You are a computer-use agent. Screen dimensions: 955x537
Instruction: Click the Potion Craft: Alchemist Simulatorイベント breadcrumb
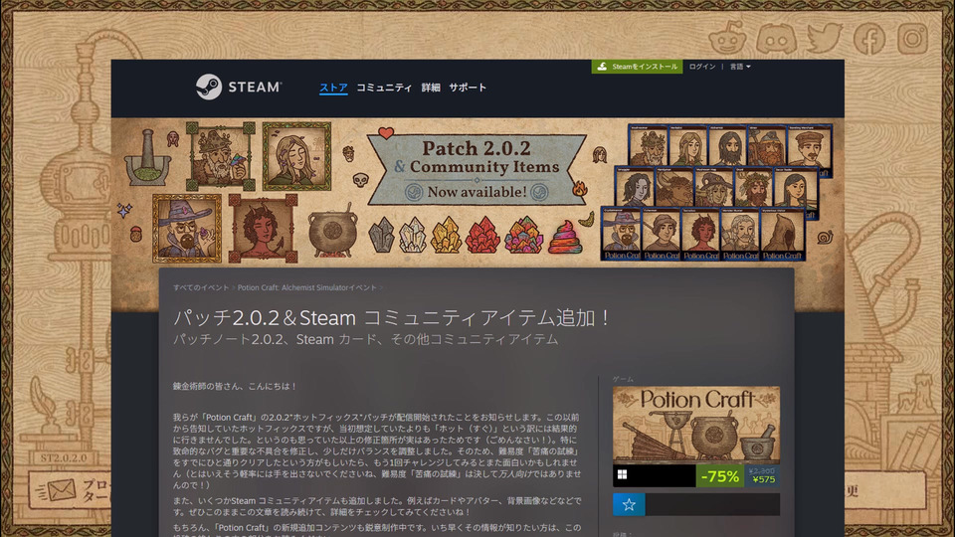coord(307,287)
